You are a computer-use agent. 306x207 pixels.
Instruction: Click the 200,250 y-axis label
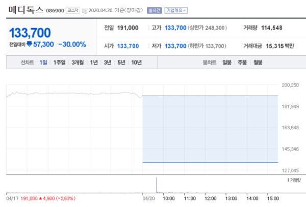pos(290,85)
